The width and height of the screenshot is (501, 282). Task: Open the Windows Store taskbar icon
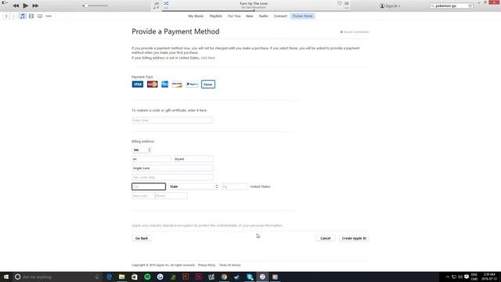135,277
